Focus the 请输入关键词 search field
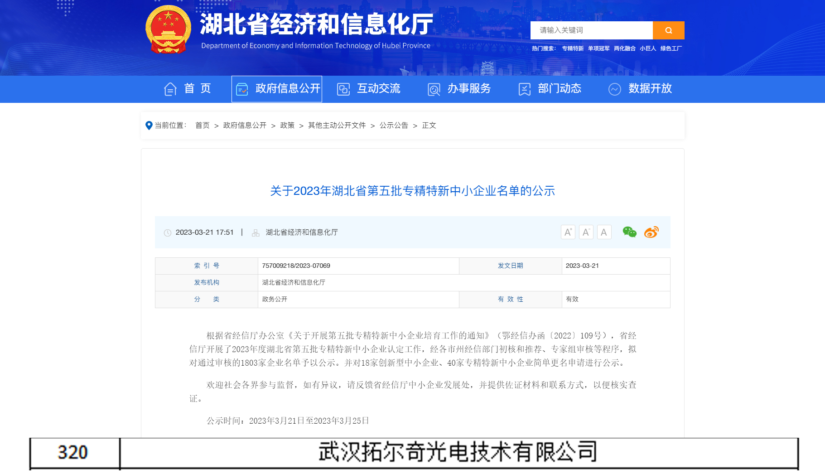Screen dimensions: 825x474 592,30
